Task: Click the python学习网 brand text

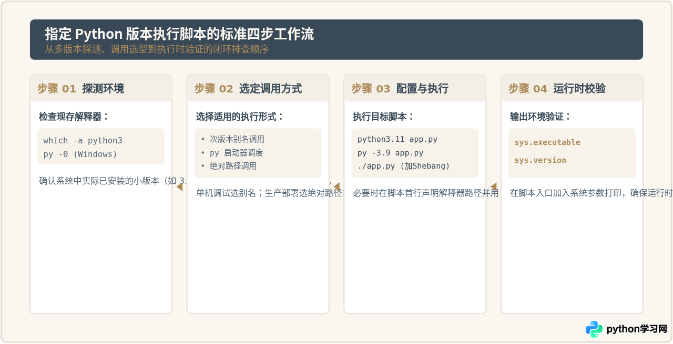Action: (x=637, y=329)
